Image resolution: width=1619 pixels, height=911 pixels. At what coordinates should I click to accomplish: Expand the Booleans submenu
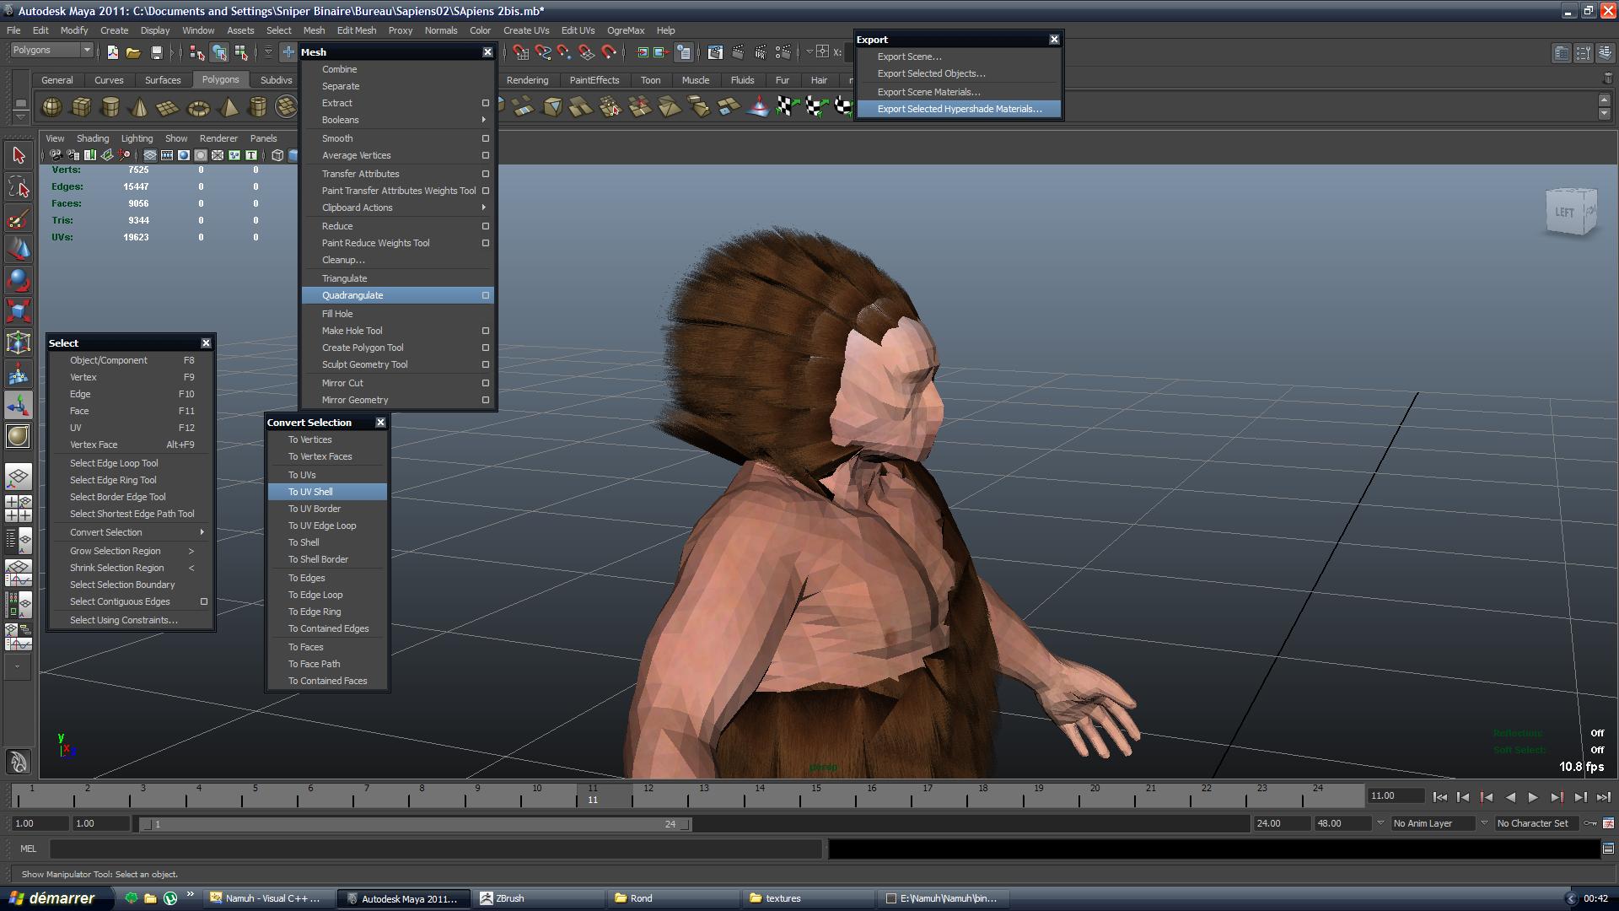pyautogui.click(x=484, y=120)
